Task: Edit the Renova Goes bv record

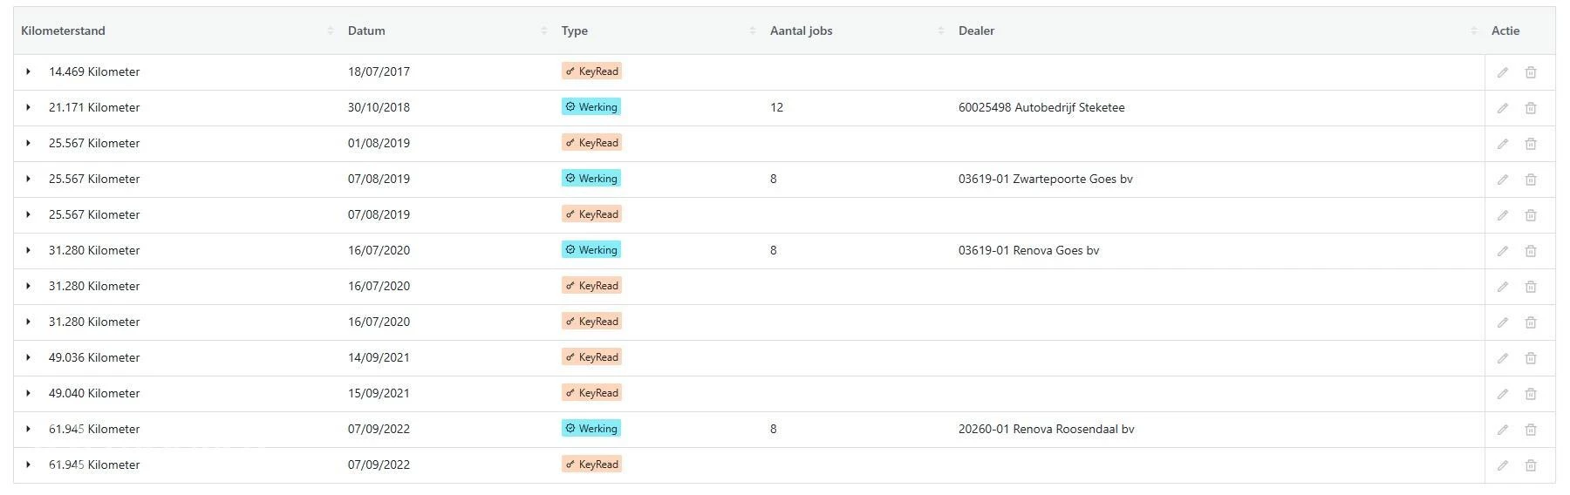Action: point(1502,251)
